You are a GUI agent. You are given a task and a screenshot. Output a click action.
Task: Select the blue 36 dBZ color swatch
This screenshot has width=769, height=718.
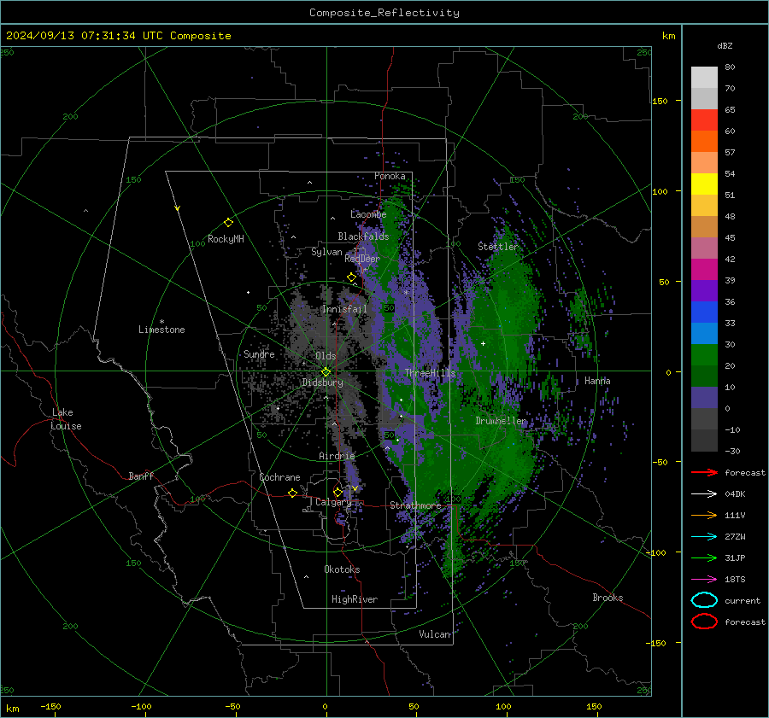pos(704,312)
